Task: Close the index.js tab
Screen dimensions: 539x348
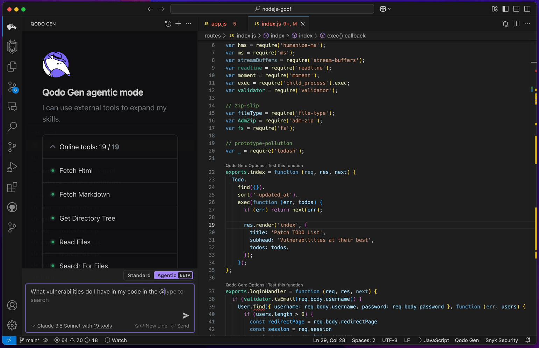Action: (303, 24)
